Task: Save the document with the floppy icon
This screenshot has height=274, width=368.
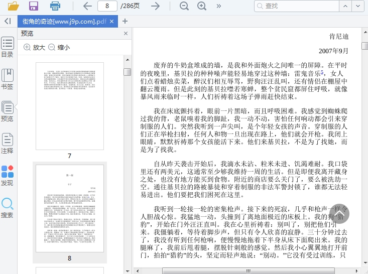Action: pos(34,6)
